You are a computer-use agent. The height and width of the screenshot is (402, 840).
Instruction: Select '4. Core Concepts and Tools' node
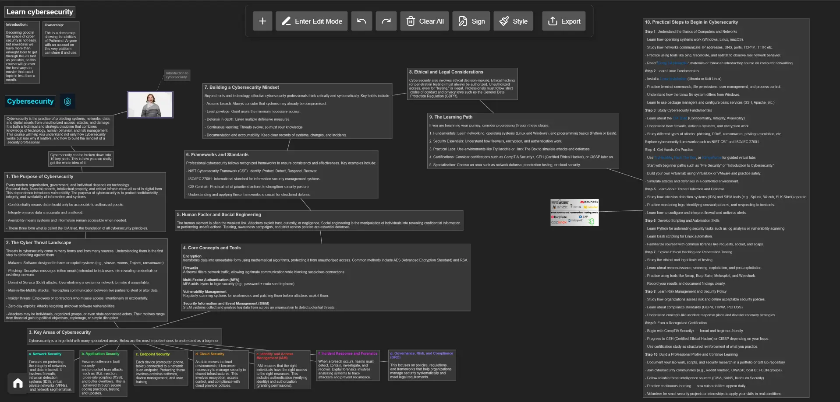(x=326, y=277)
